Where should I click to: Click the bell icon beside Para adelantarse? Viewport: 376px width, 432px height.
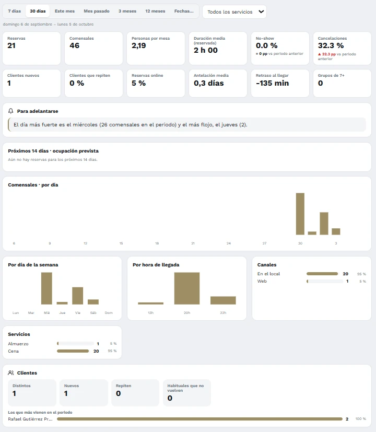tap(11, 111)
